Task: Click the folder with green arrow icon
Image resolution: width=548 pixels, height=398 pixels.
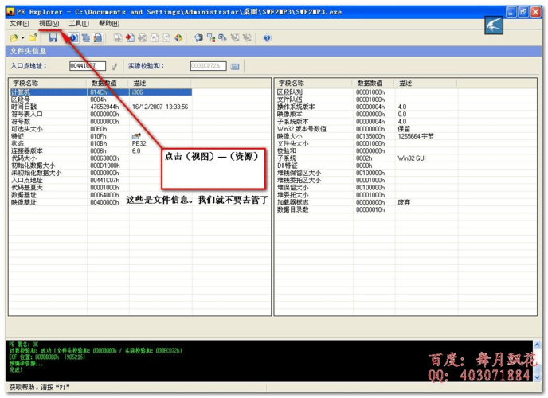Action: tap(33, 37)
